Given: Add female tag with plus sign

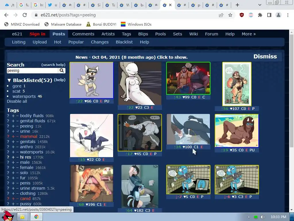Looking at the screenshot, I should point(13,168).
